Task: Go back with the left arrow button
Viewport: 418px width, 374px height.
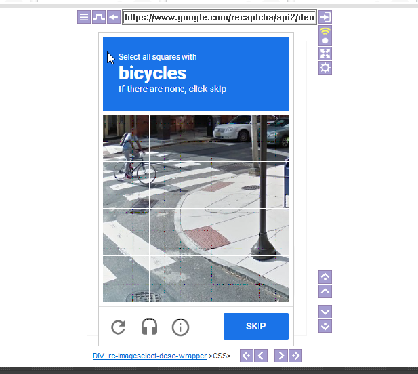Action: tap(114, 17)
